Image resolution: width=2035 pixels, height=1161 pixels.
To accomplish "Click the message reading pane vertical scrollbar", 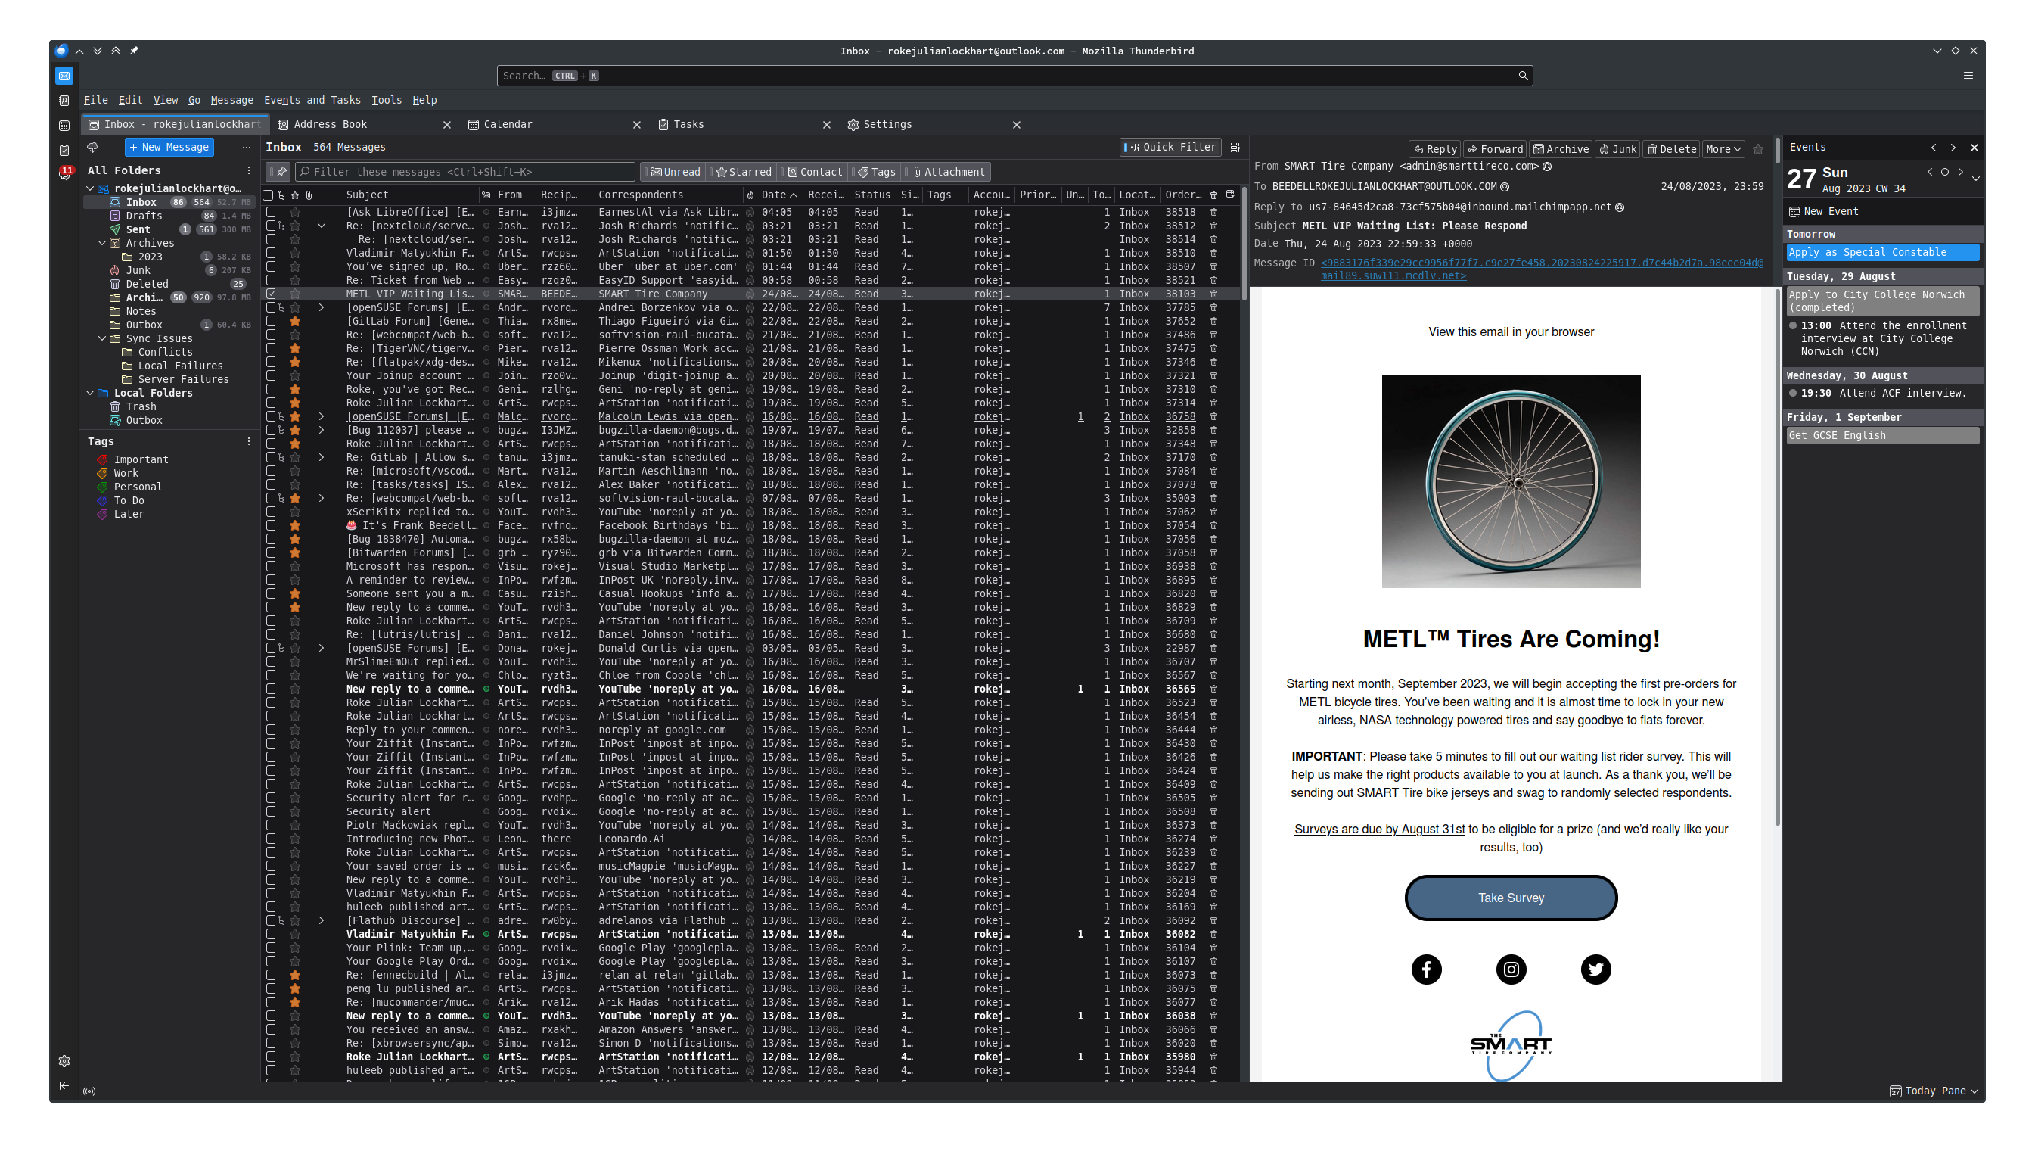I will (x=1777, y=559).
